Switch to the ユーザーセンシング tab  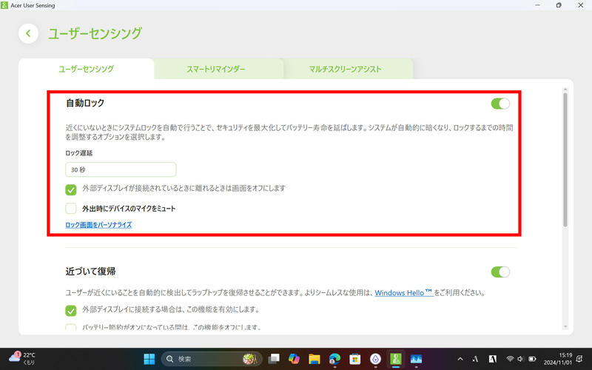click(x=86, y=69)
